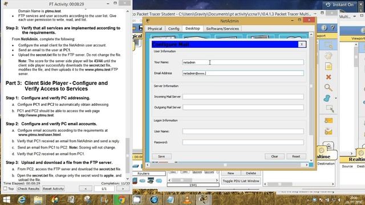The width and height of the screenshot is (365, 205).
Task: Open VLC media player from taskbar
Action: click(x=187, y=200)
